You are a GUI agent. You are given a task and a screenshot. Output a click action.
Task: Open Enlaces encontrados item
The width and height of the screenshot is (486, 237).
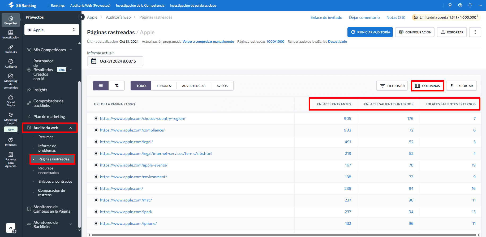pos(55,181)
